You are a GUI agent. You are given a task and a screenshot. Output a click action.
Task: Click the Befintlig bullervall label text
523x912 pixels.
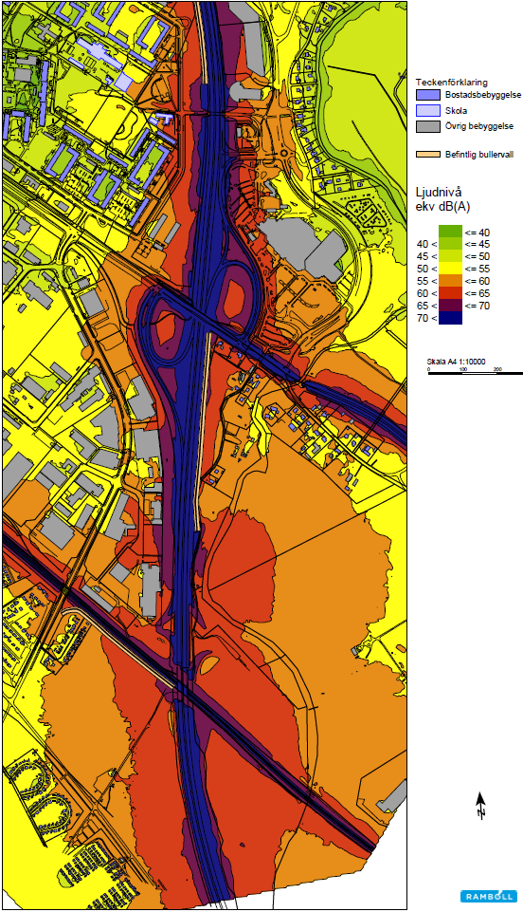pos(479,155)
